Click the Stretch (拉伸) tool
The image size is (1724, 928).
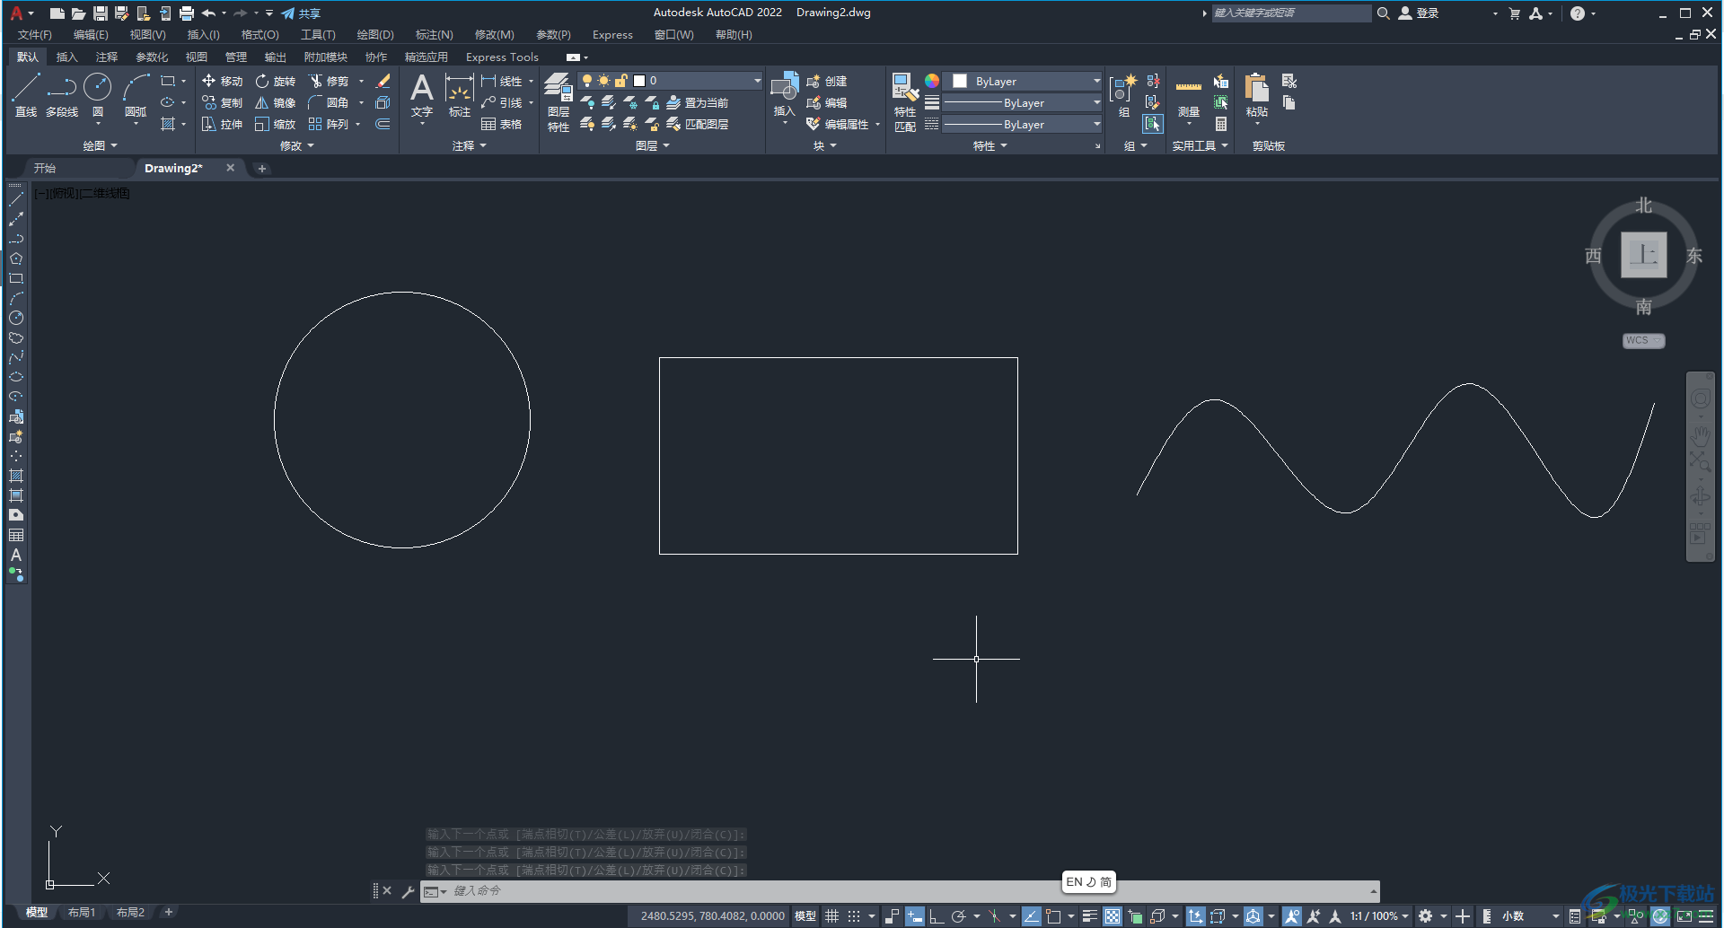tap(222, 124)
